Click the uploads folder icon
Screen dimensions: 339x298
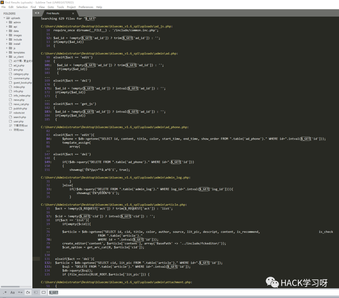click(x=8, y=18)
